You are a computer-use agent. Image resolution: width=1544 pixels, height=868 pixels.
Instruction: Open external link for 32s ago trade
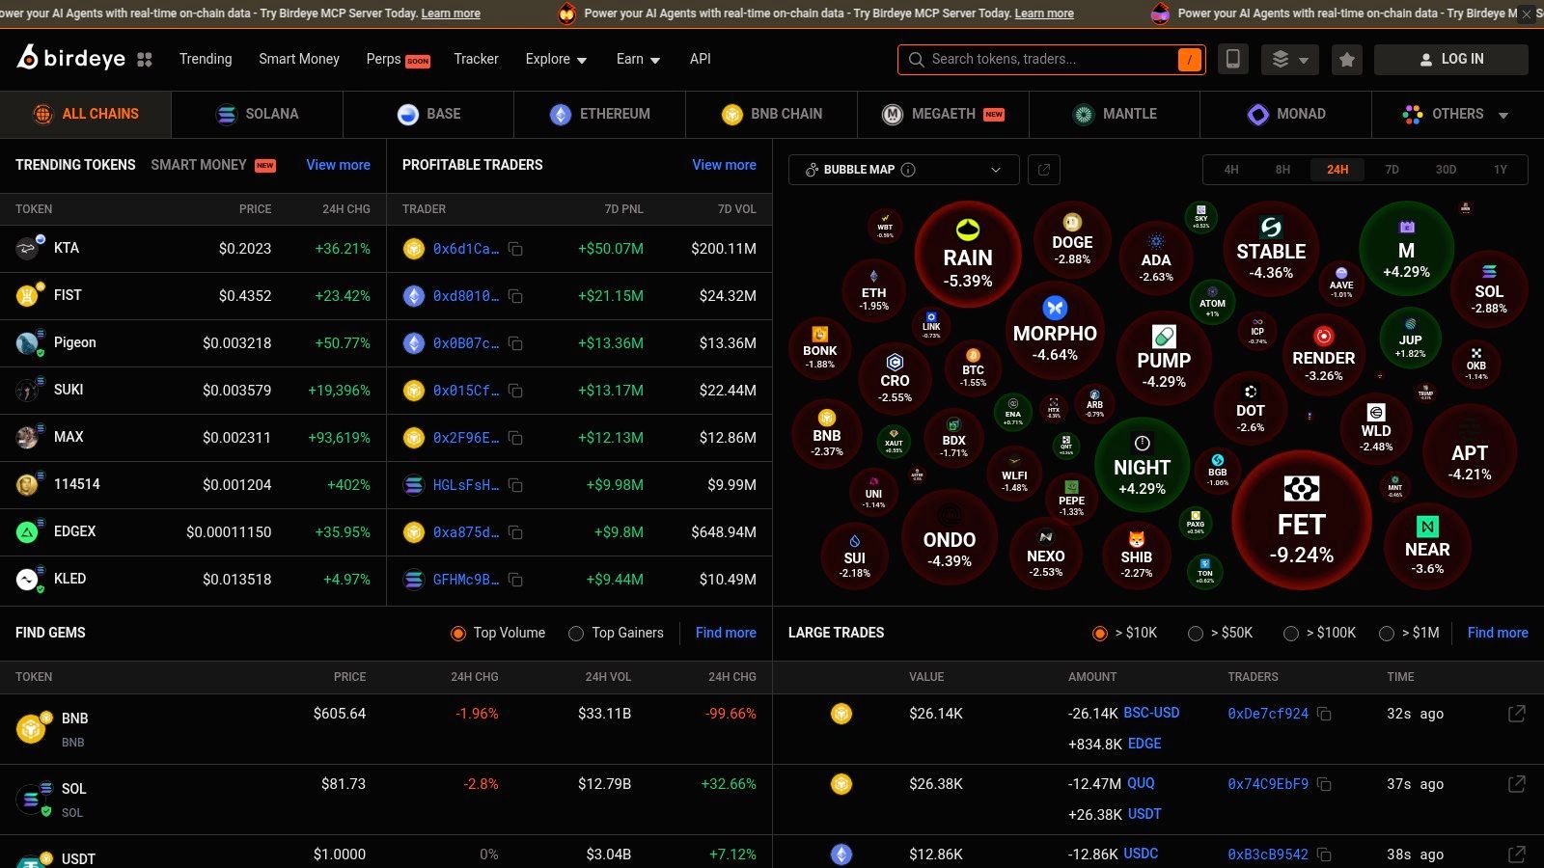pos(1517,714)
